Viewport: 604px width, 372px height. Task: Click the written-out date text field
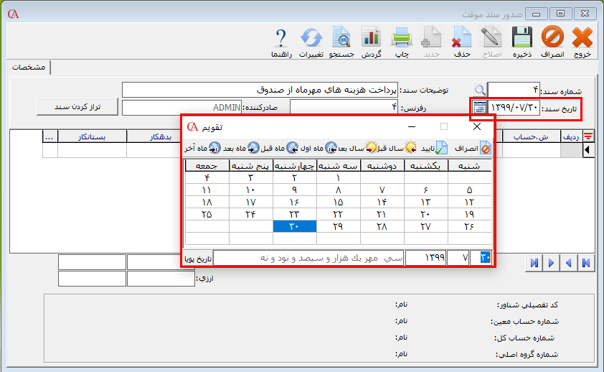(x=308, y=258)
